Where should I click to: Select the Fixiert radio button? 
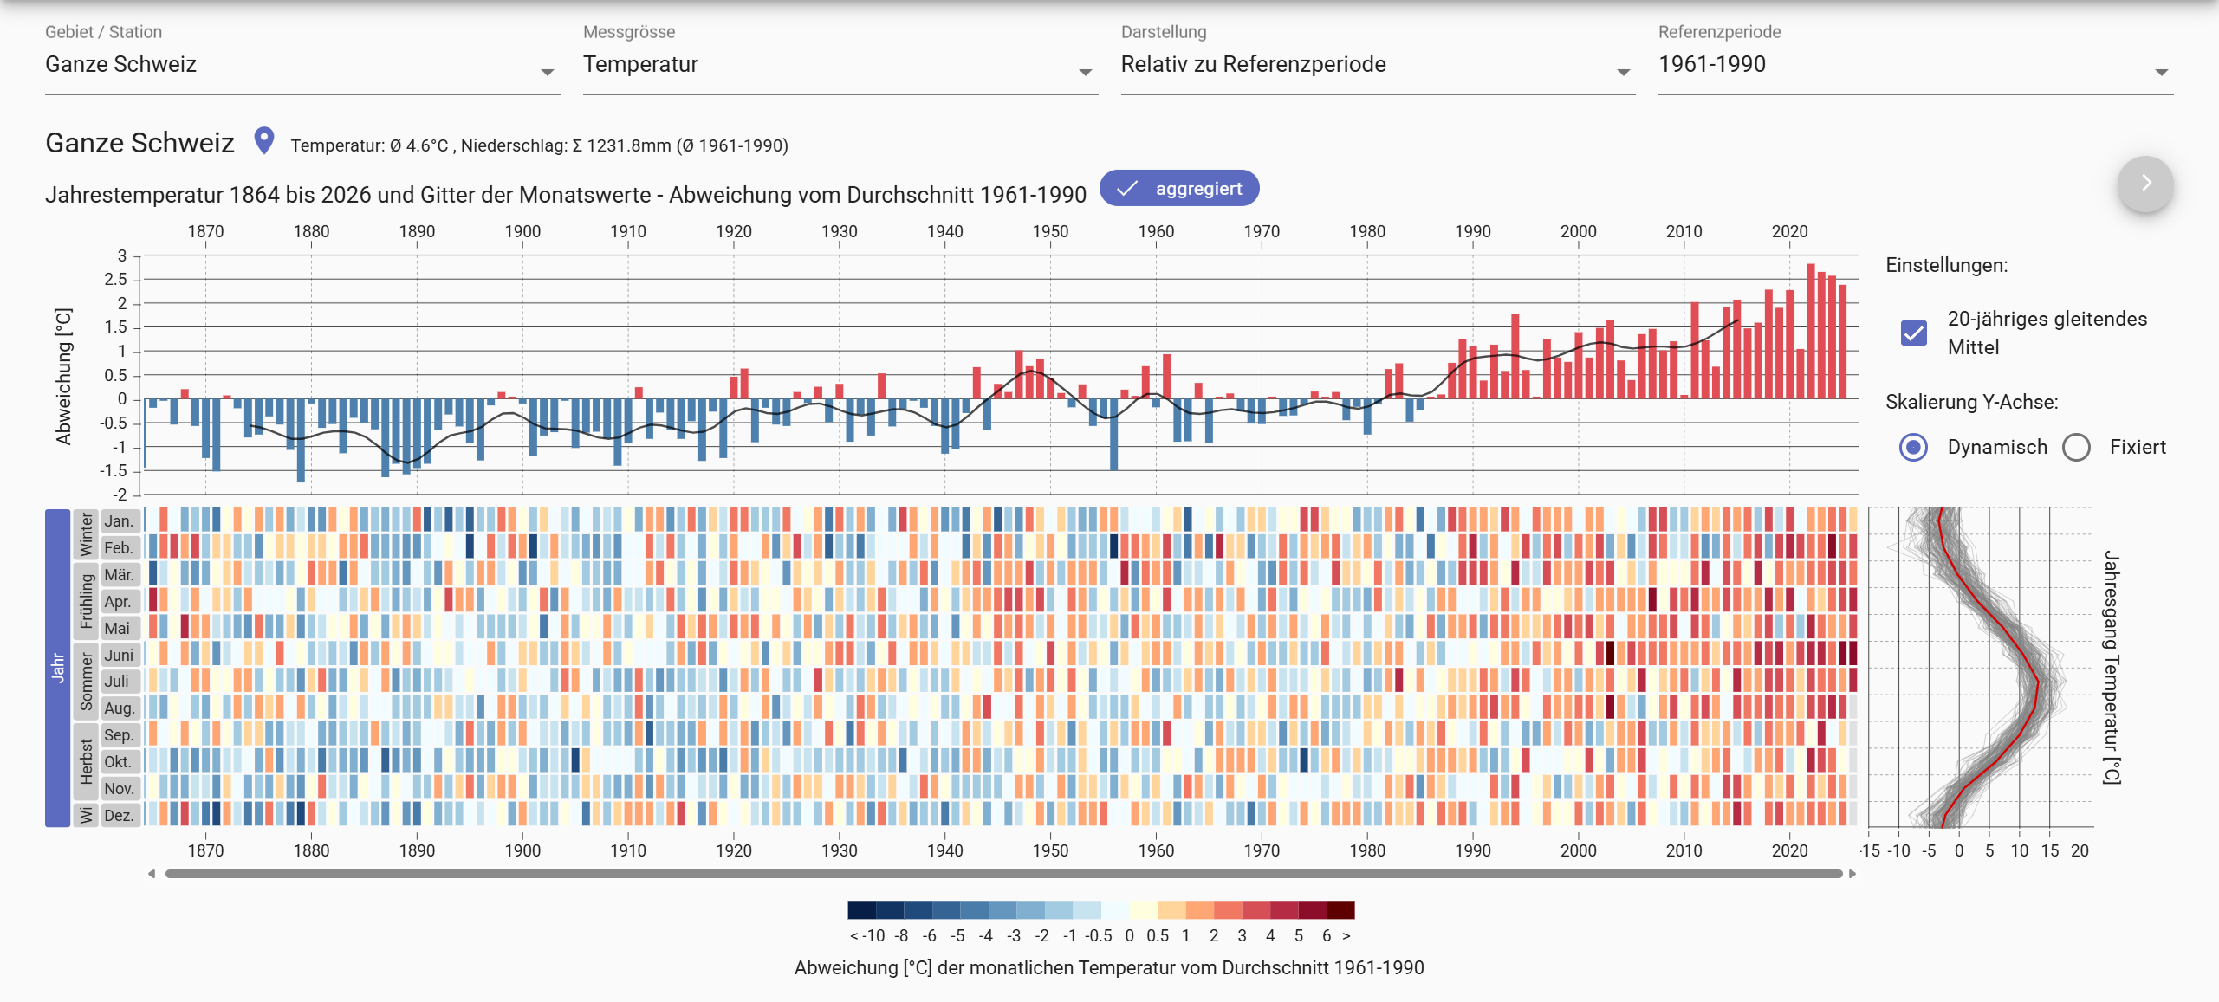pyautogui.click(x=2076, y=447)
